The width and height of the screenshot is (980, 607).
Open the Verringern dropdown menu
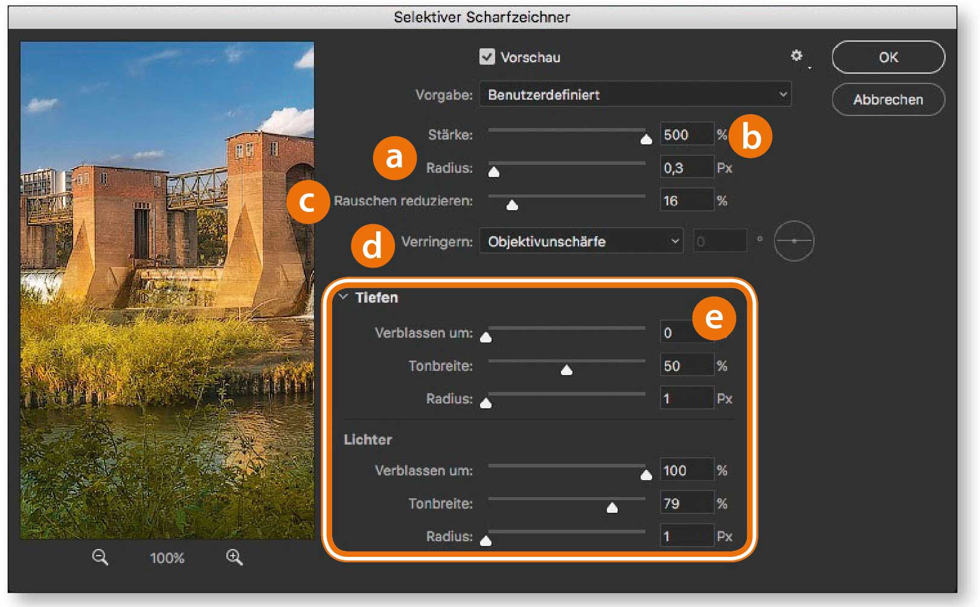(x=581, y=242)
